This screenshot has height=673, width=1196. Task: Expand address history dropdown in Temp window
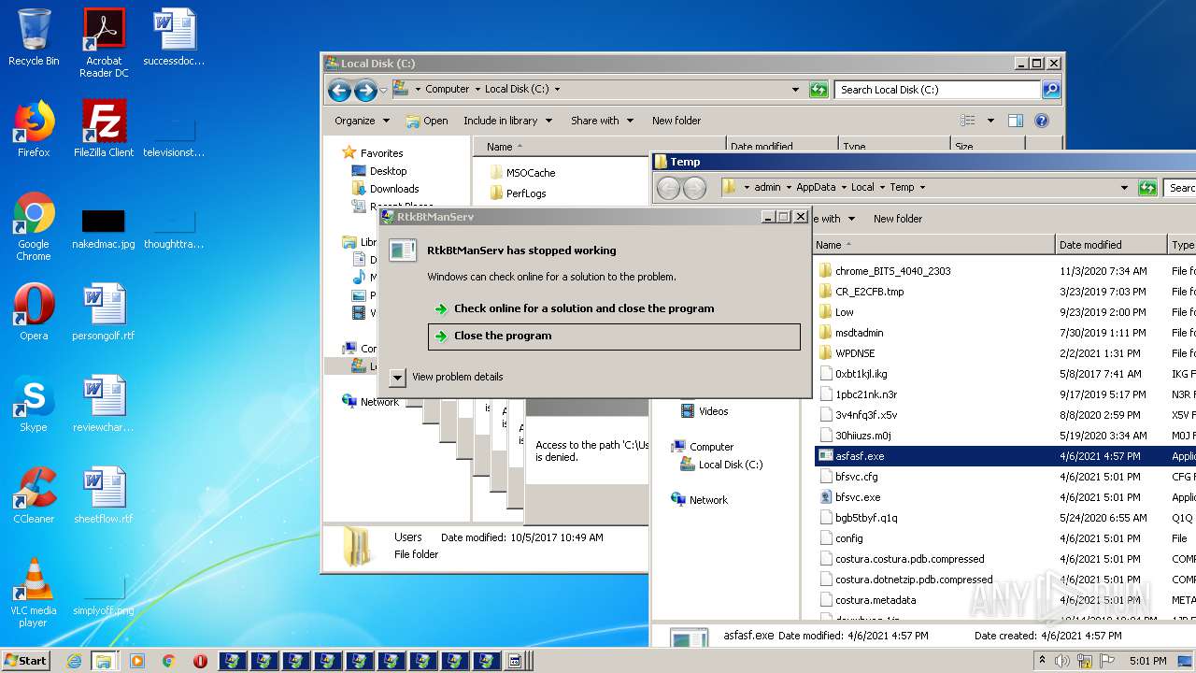pos(1124,188)
